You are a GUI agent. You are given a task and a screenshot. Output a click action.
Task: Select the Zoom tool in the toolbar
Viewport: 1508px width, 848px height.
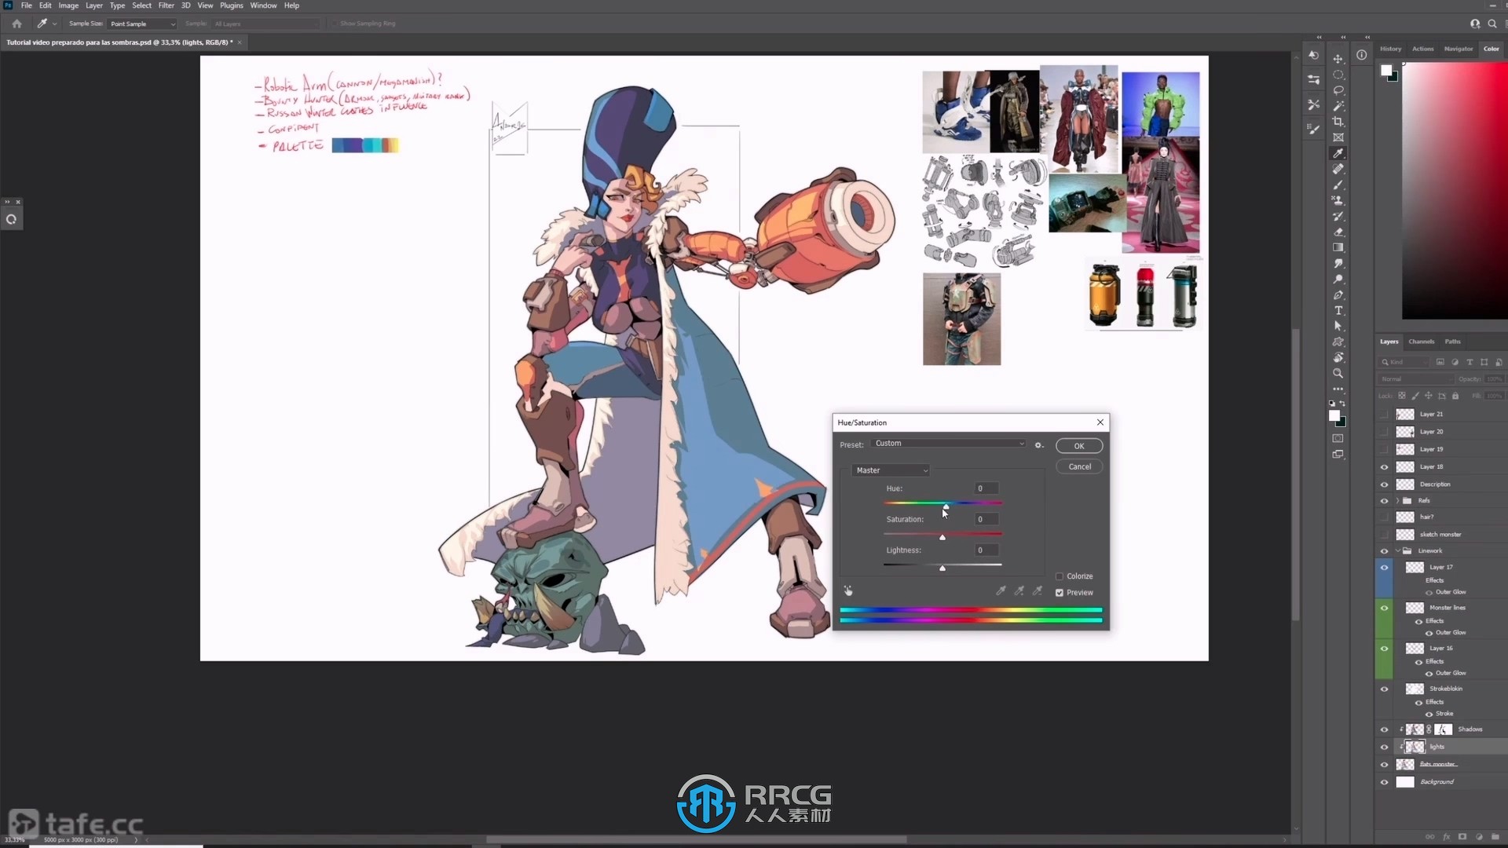point(1338,374)
